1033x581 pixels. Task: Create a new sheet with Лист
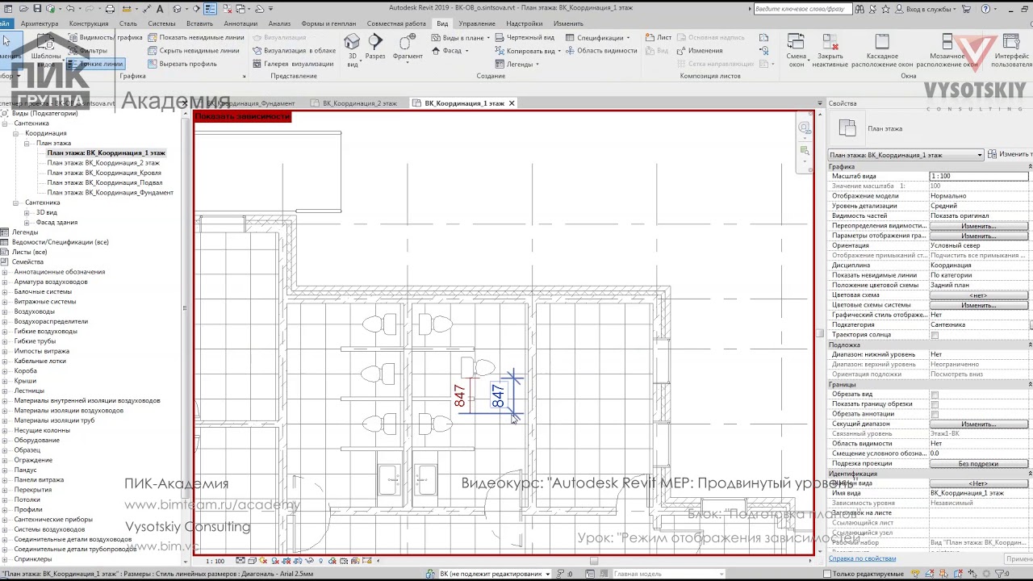(x=659, y=38)
